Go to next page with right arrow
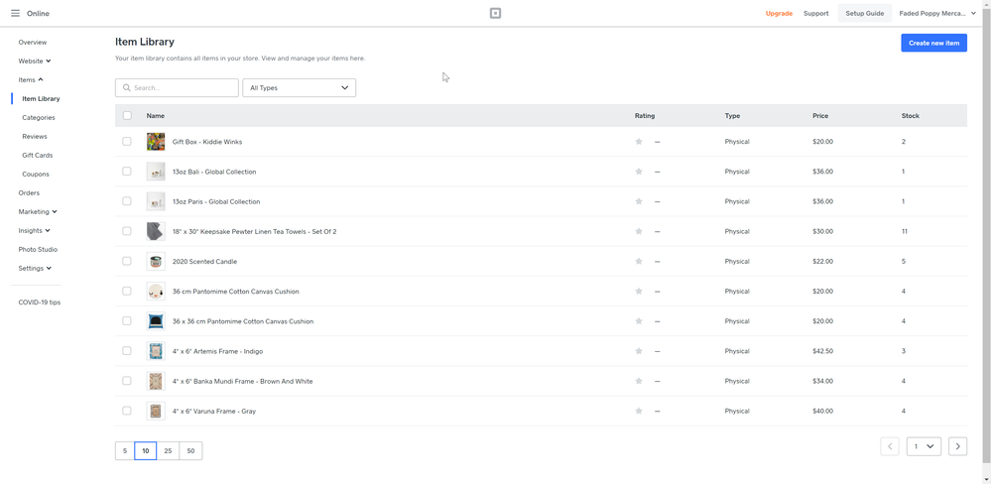Image resolution: width=991 pixels, height=484 pixels. pos(957,446)
